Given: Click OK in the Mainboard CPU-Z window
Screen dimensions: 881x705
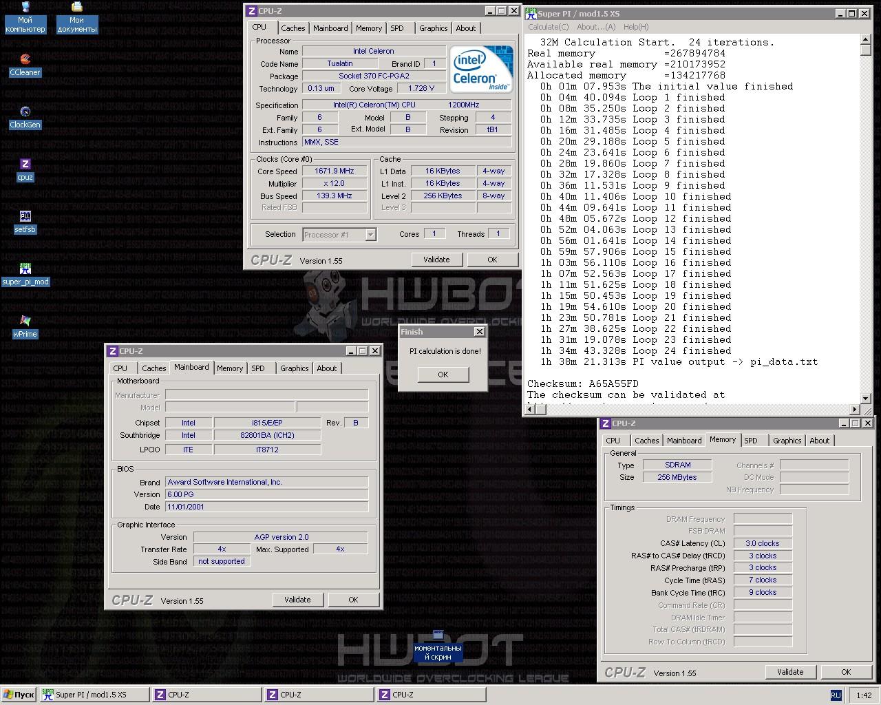Looking at the screenshot, I should pos(353,600).
